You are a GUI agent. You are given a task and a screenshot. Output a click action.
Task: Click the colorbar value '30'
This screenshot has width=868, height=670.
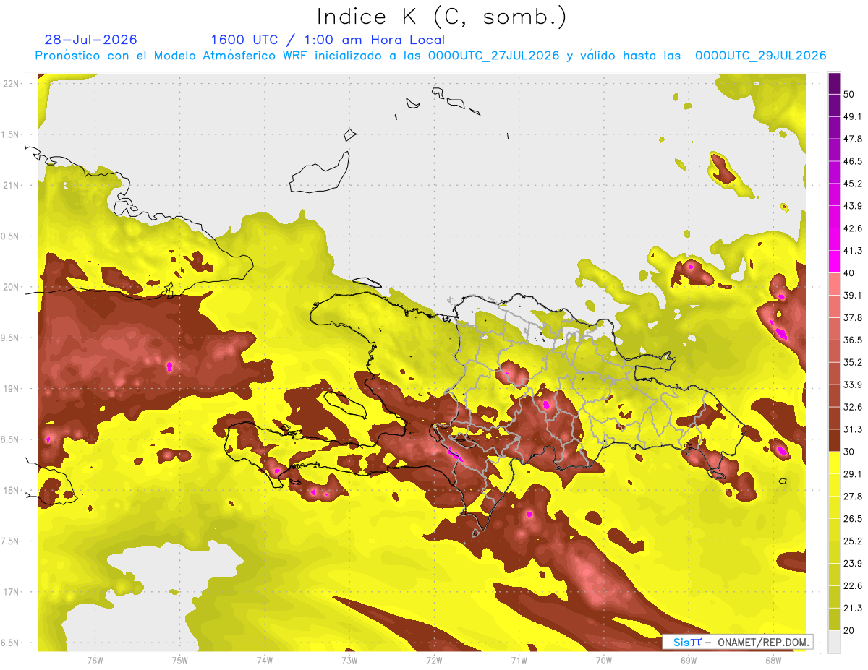coord(849,452)
